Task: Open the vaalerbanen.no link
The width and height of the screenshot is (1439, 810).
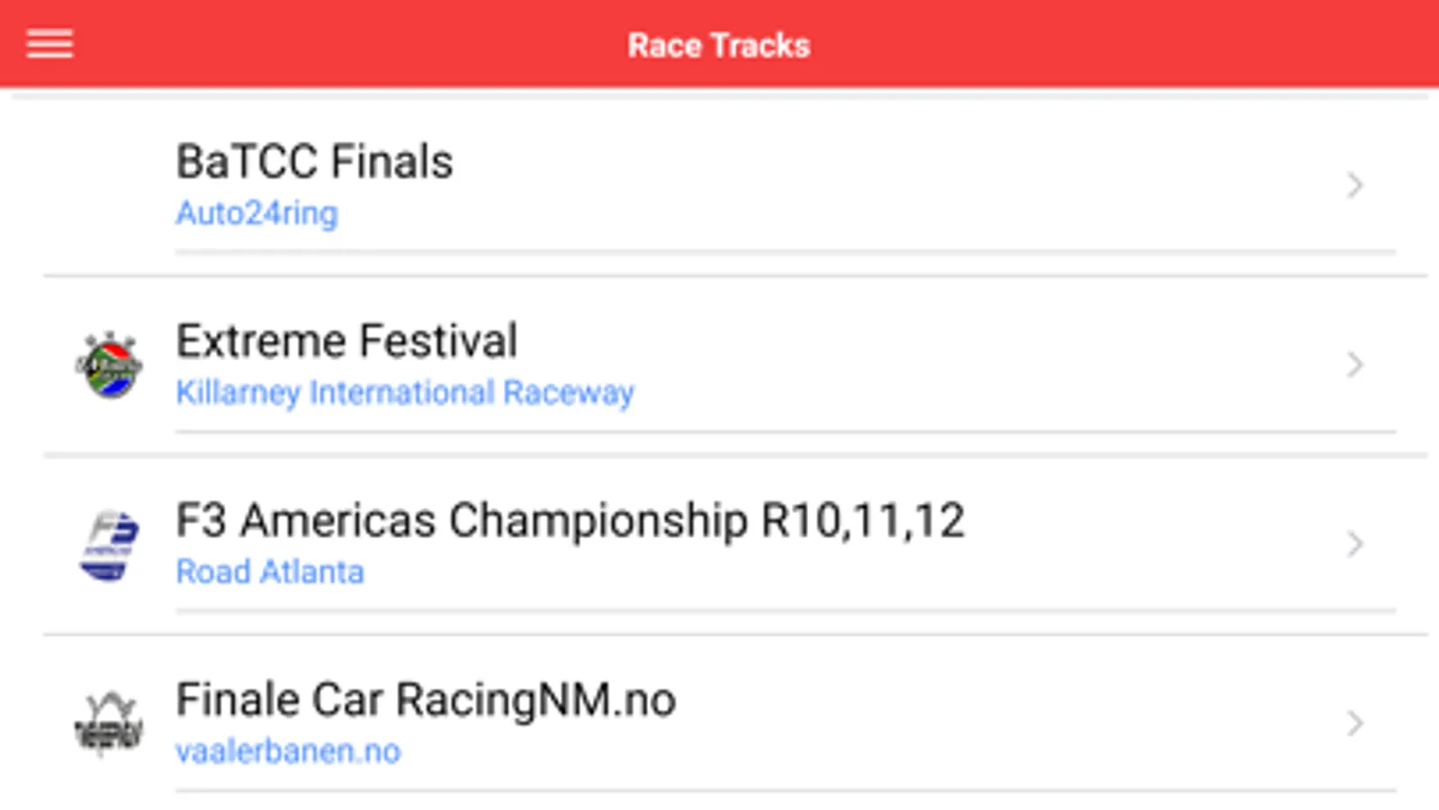Action: [x=288, y=751]
